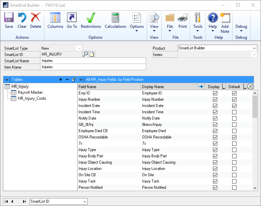
Task: Open the Product dropdown
Action: (254, 48)
